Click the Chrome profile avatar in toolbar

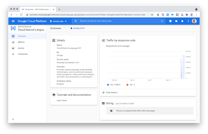click(191, 15)
